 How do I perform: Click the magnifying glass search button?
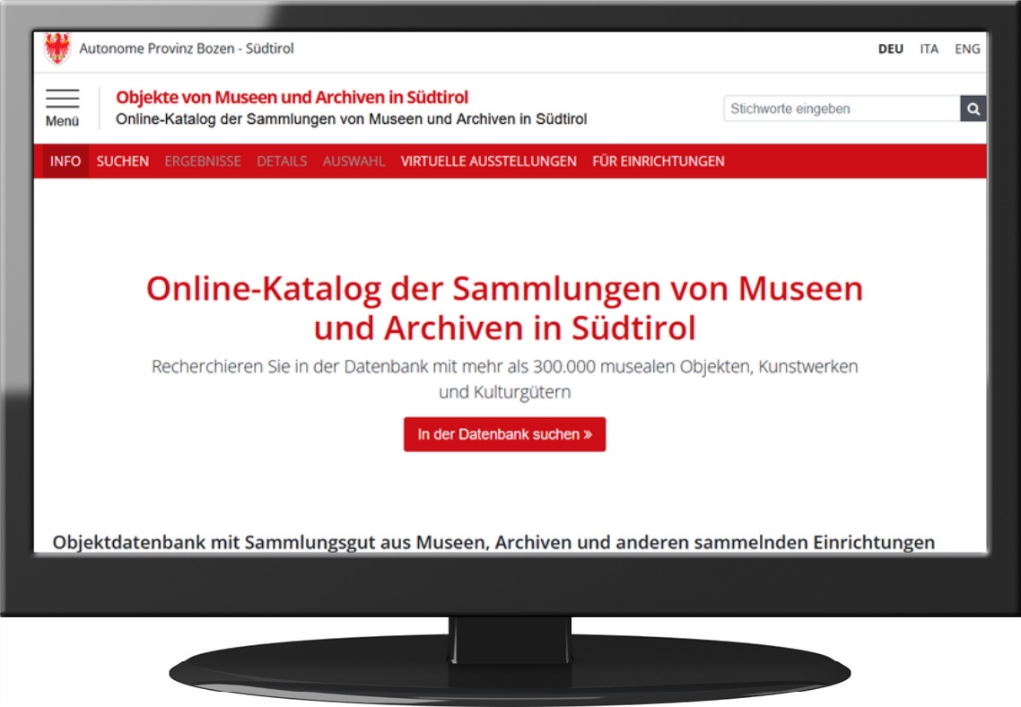click(x=973, y=109)
